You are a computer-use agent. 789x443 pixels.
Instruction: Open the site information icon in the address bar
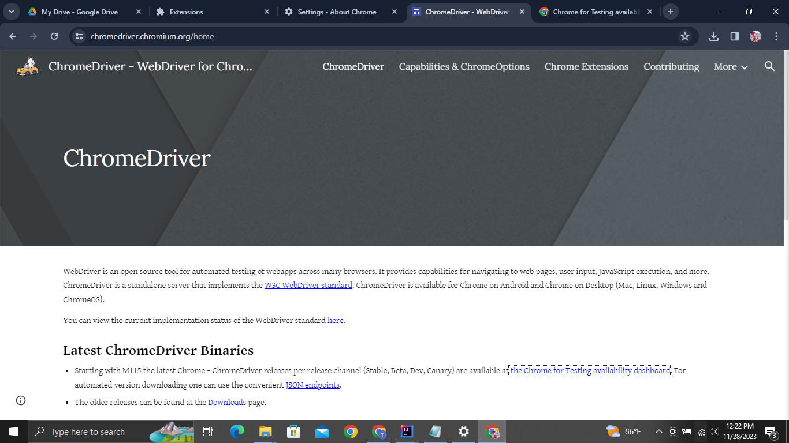click(x=80, y=36)
